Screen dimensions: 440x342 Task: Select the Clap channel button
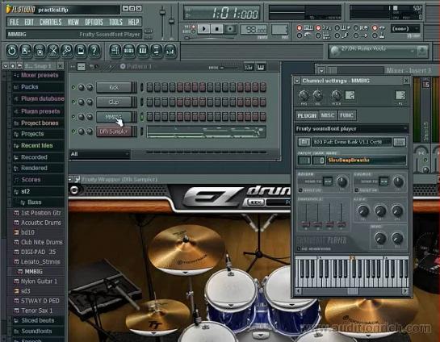point(114,102)
